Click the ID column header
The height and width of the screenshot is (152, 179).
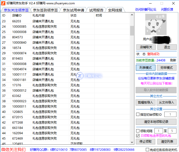pyautogui.click(x=6, y=15)
